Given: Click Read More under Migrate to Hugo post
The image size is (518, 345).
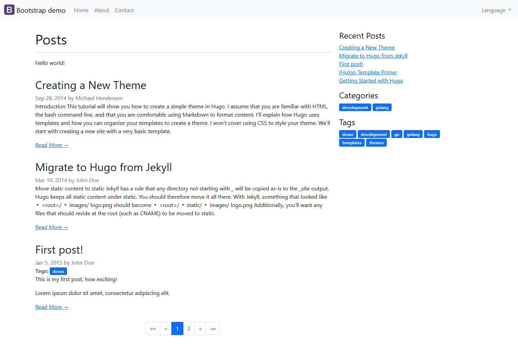Looking at the screenshot, I should click(51, 227).
